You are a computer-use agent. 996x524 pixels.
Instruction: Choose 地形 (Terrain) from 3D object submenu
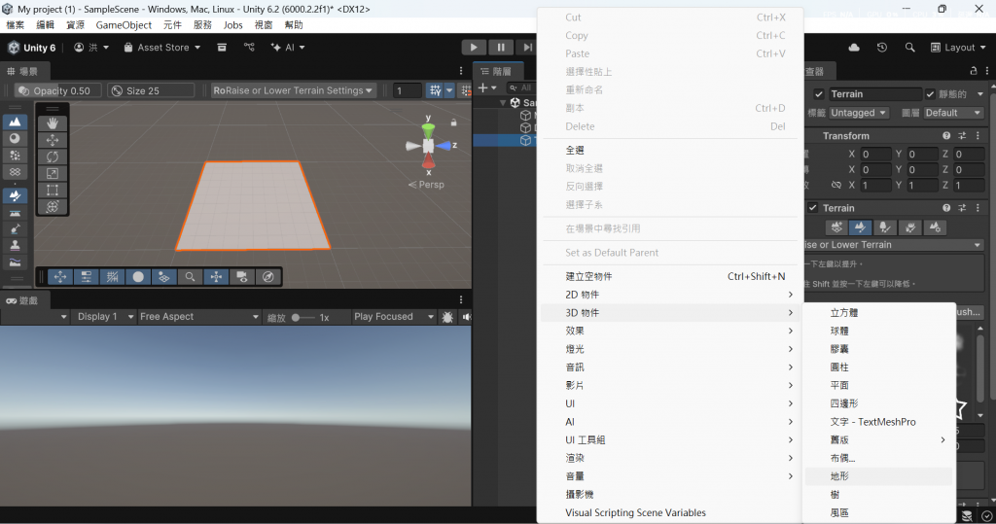[878, 475]
